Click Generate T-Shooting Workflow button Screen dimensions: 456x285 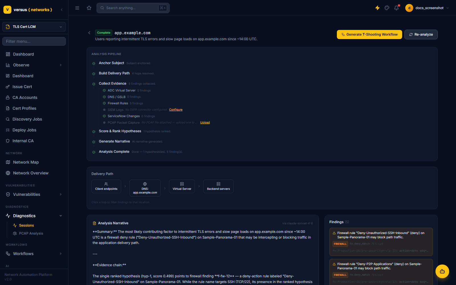[x=369, y=34]
